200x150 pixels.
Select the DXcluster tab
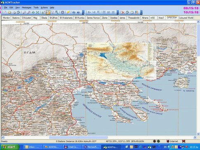(26, 18)
